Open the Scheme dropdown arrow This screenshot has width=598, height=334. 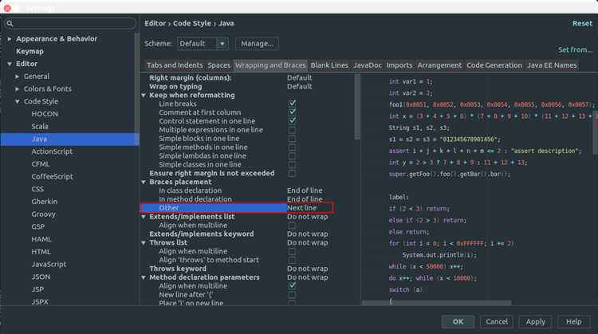coord(222,44)
